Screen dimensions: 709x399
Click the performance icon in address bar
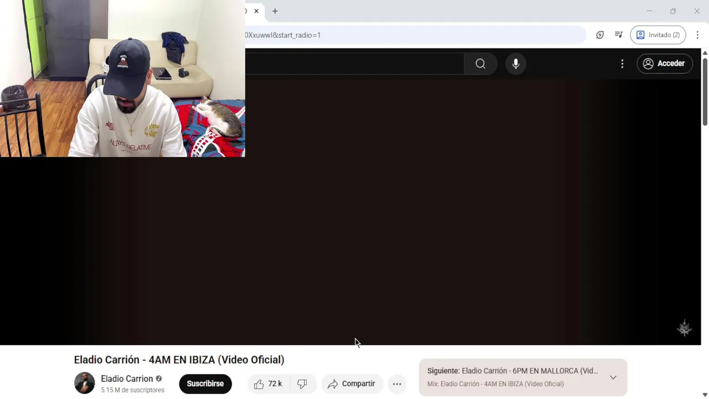[600, 35]
